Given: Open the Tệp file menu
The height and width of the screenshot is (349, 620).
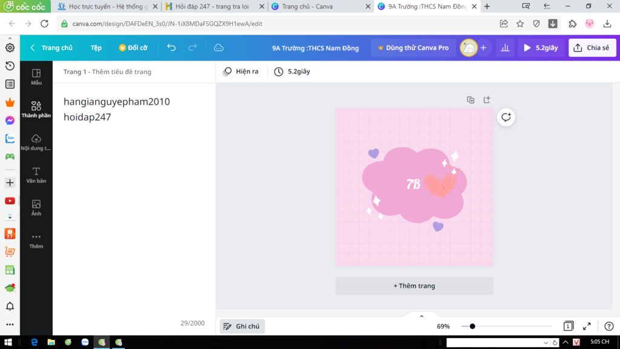Looking at the screenshot, I should click(x=96, y=48).
